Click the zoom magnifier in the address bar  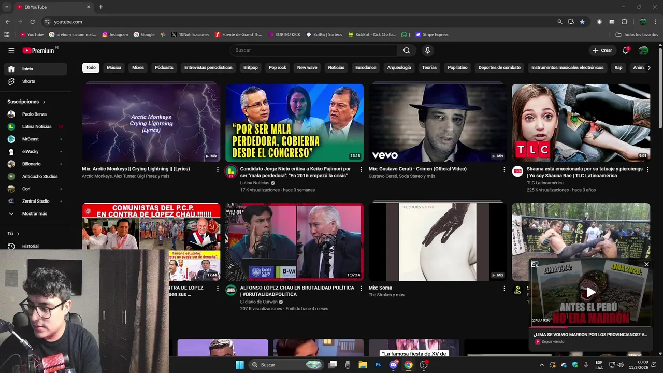(x=559, y=22)
